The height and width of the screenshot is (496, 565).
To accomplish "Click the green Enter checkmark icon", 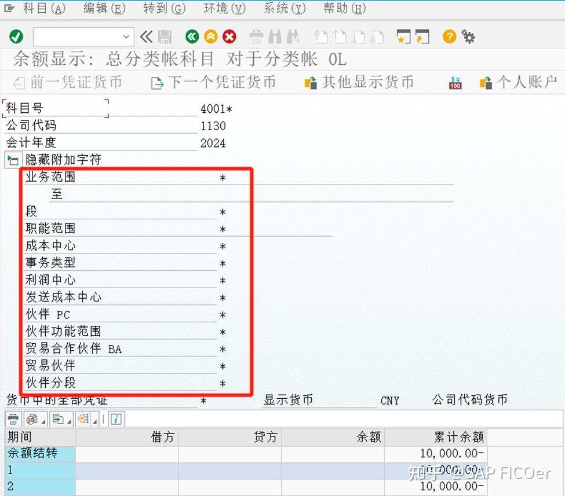I will [x=16, y=36].
